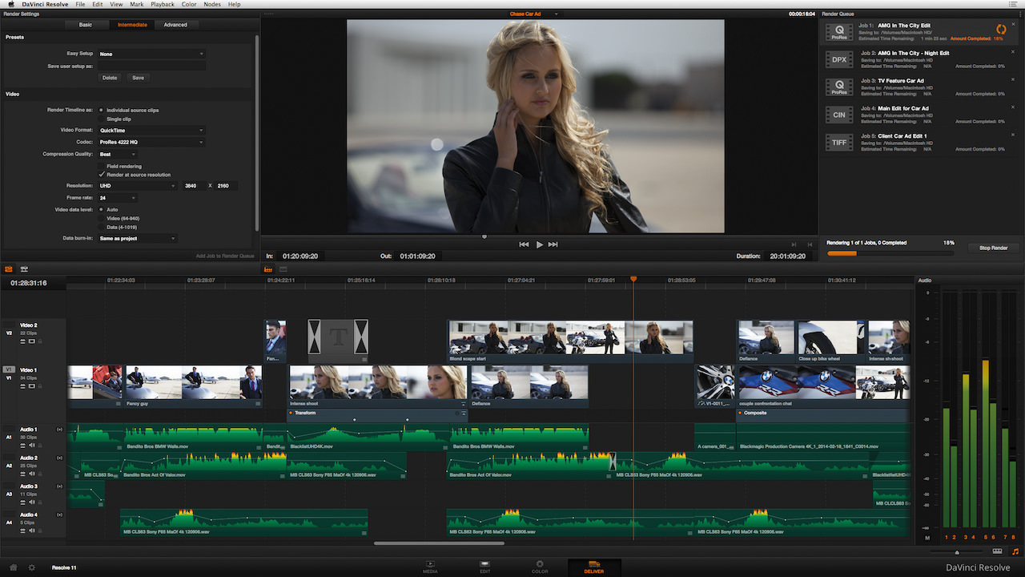Open the Playback menu
Image resolution: width=1025 pixels, height=577 pixels.
(163, 4)
